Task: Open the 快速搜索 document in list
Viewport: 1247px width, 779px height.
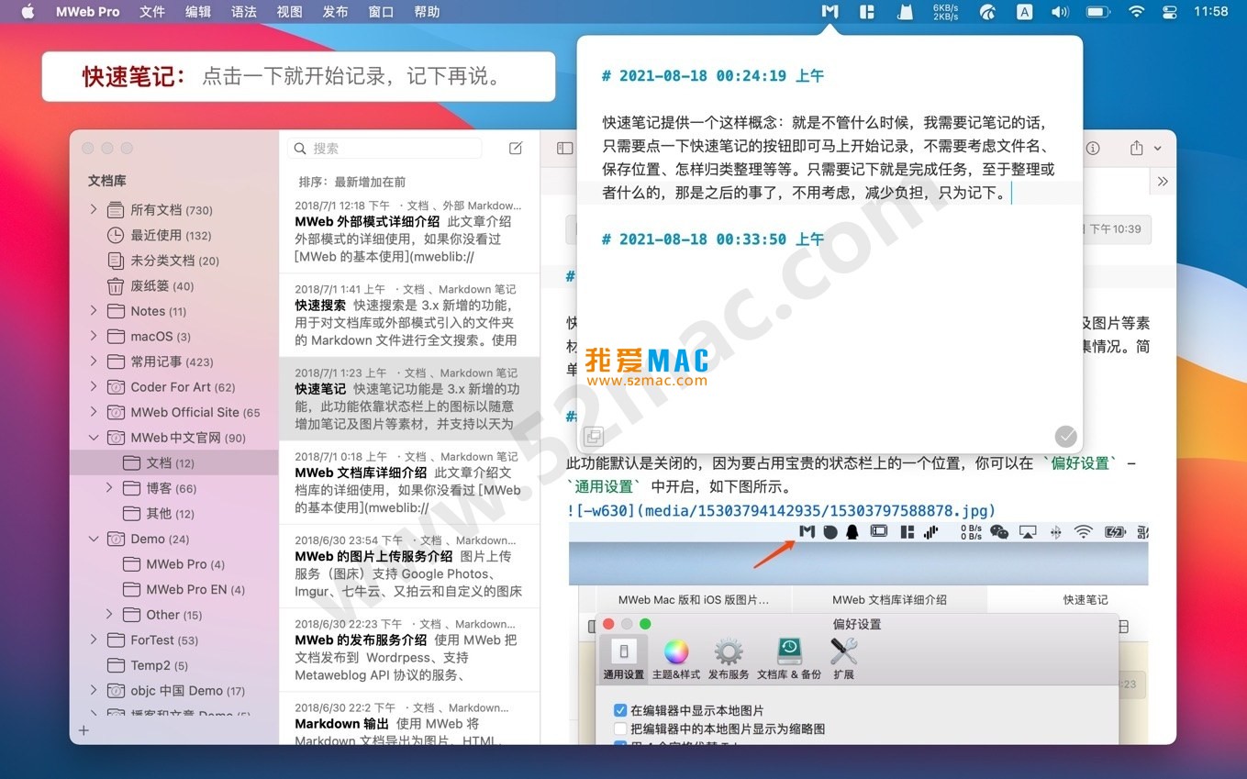Action: [x=409, y=315]
